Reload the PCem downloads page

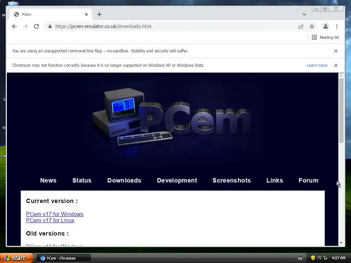[36, 26]
